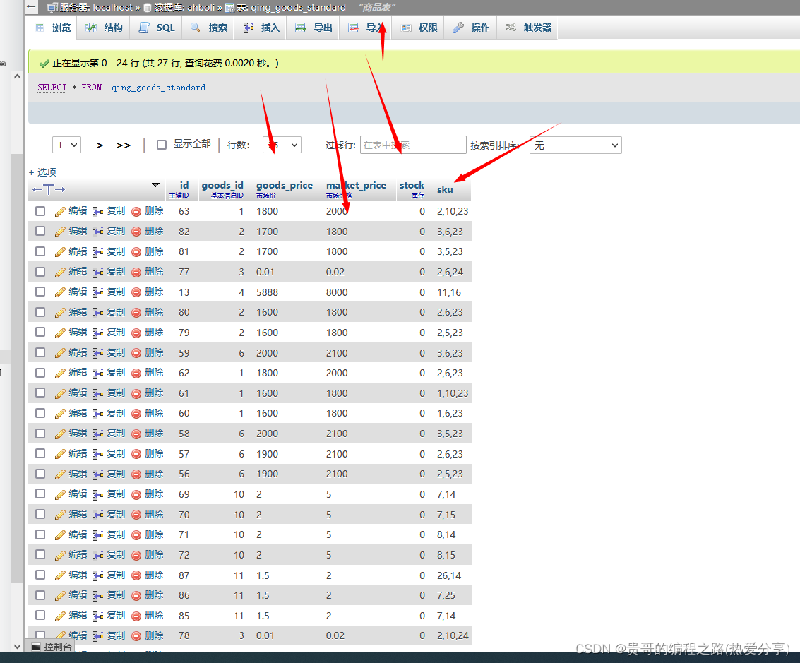
Task: Click the pencil edit icon for row id 70
Action: pyautogui.click(x=60, y=515)
